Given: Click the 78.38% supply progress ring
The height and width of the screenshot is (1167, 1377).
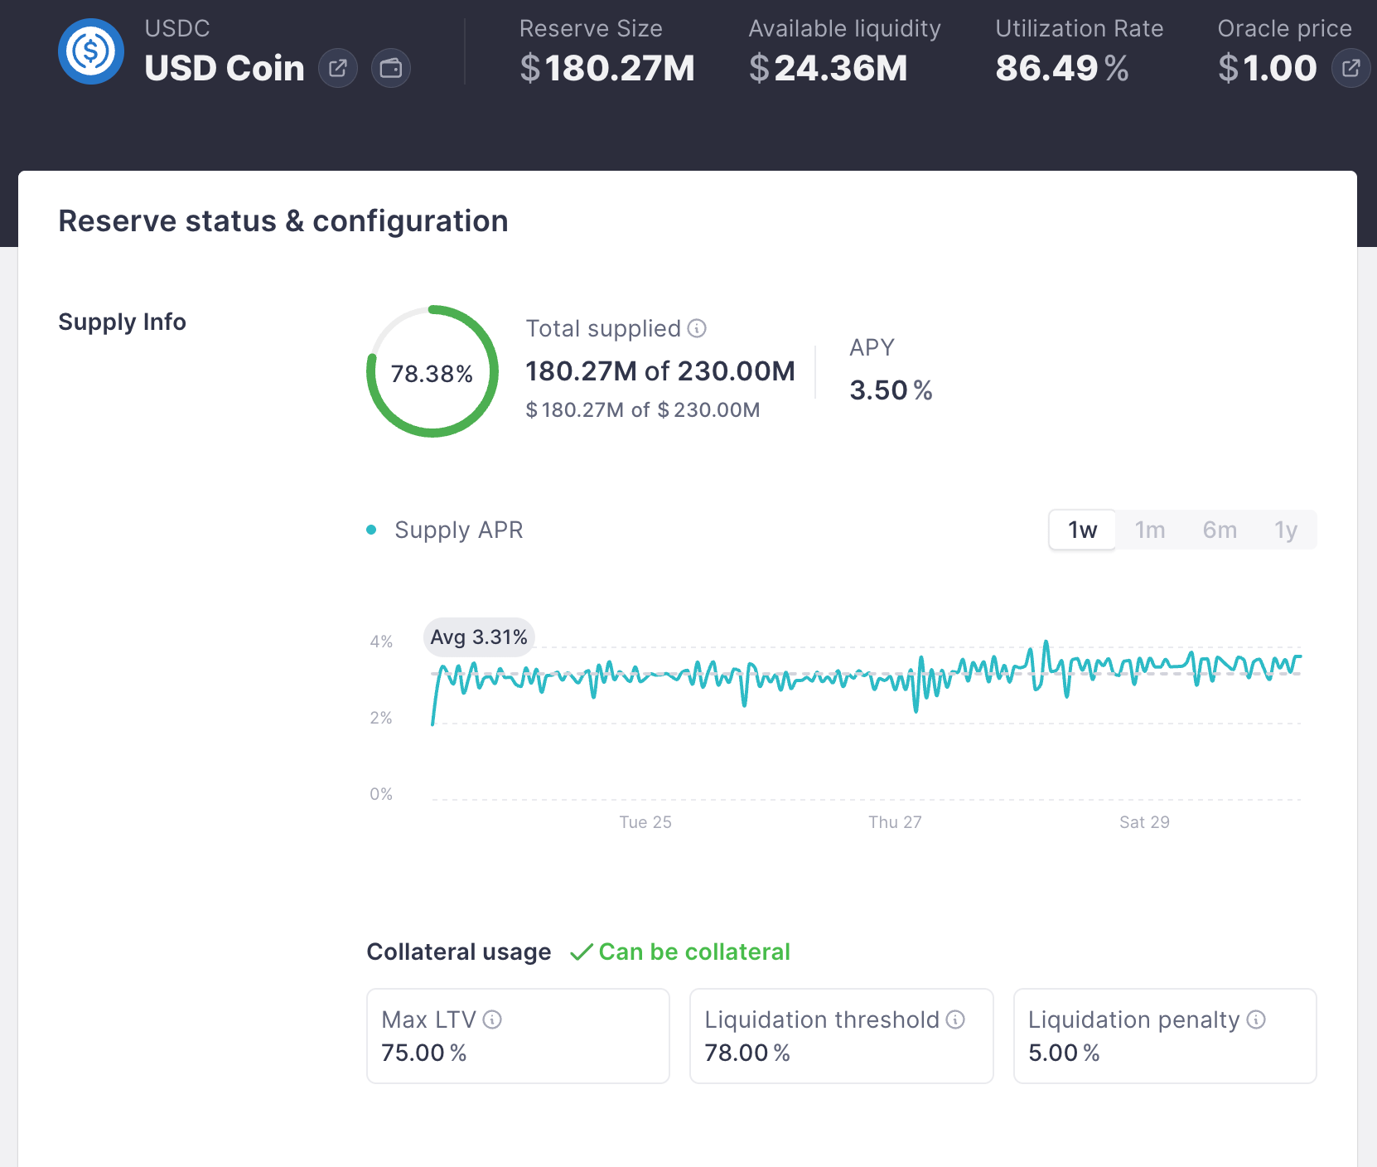Looking at the screenshot, I should [x=432, y=371].
